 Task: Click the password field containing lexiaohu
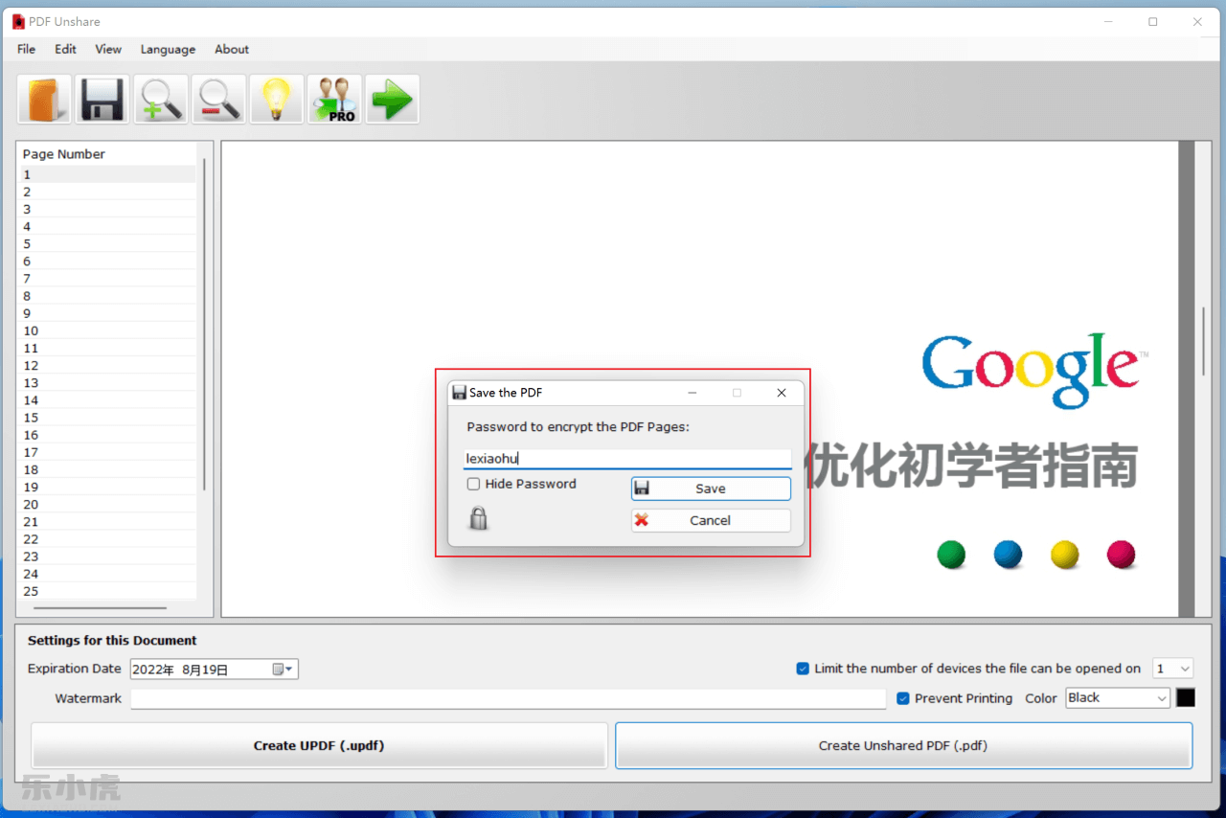point(627,459)
